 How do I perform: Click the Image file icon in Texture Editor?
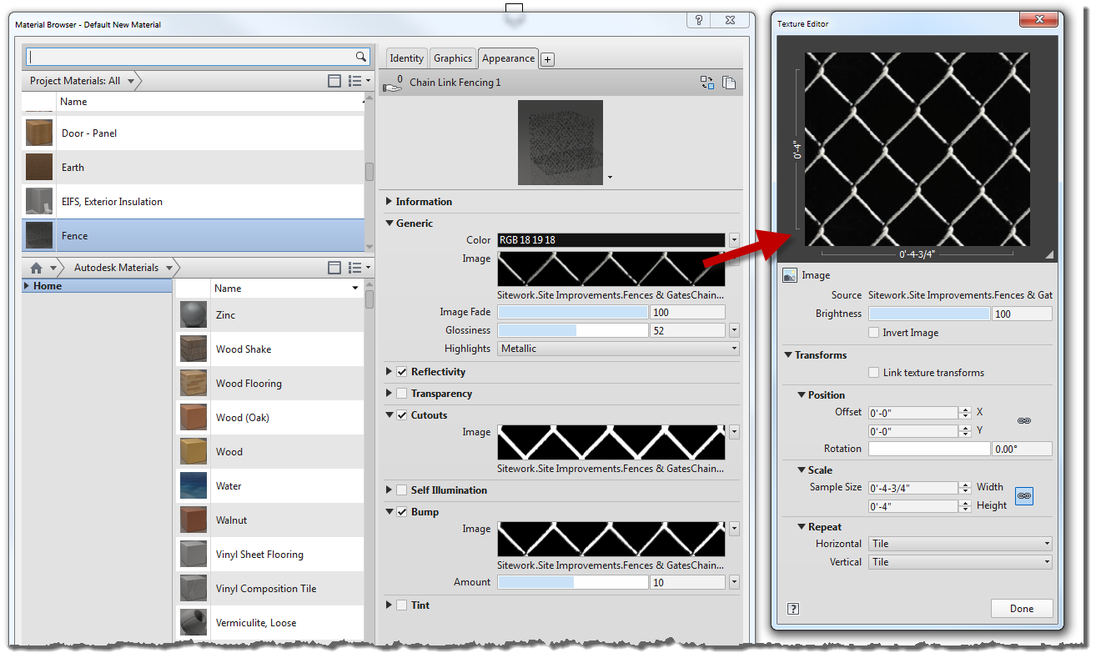(789, 274)
